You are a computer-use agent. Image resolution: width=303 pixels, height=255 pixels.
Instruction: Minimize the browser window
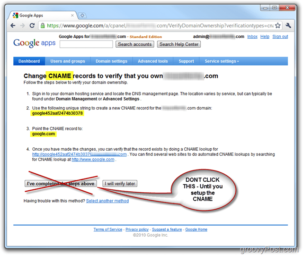[265, 8]
